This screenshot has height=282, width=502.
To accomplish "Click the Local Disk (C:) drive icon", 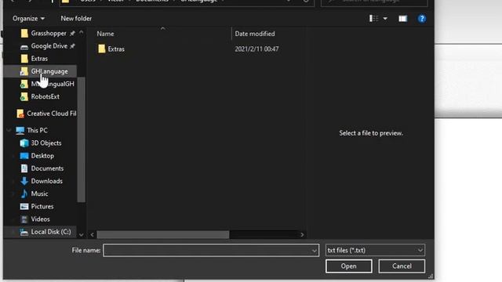I will tap(24, 232).
